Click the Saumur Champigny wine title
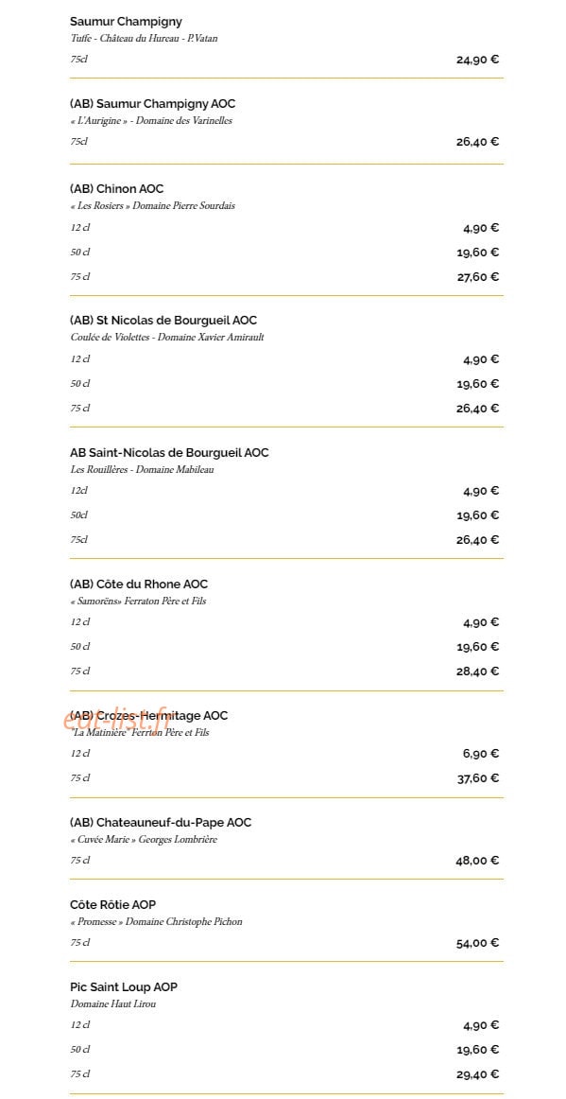 [126, 22]
